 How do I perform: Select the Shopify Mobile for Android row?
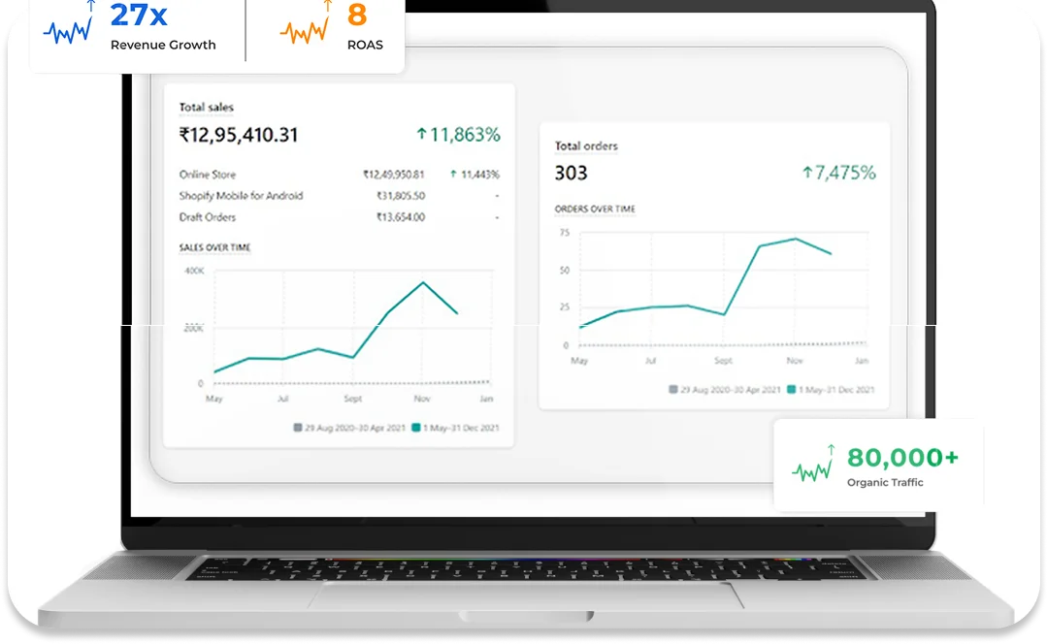click(241, 196)
